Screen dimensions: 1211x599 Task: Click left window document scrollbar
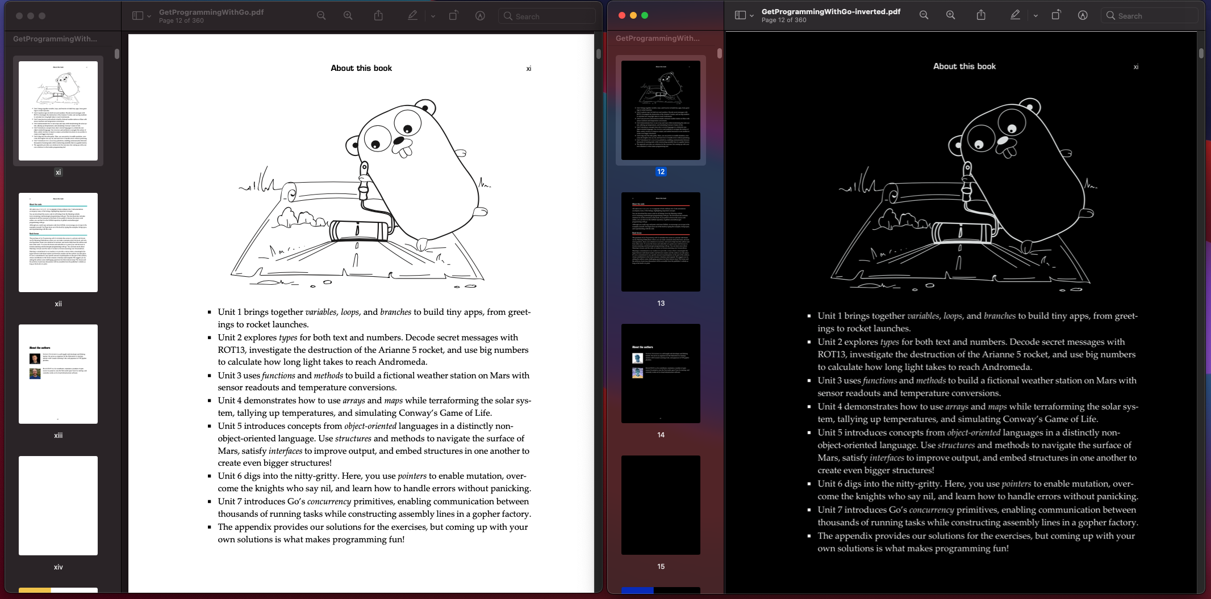599,54
